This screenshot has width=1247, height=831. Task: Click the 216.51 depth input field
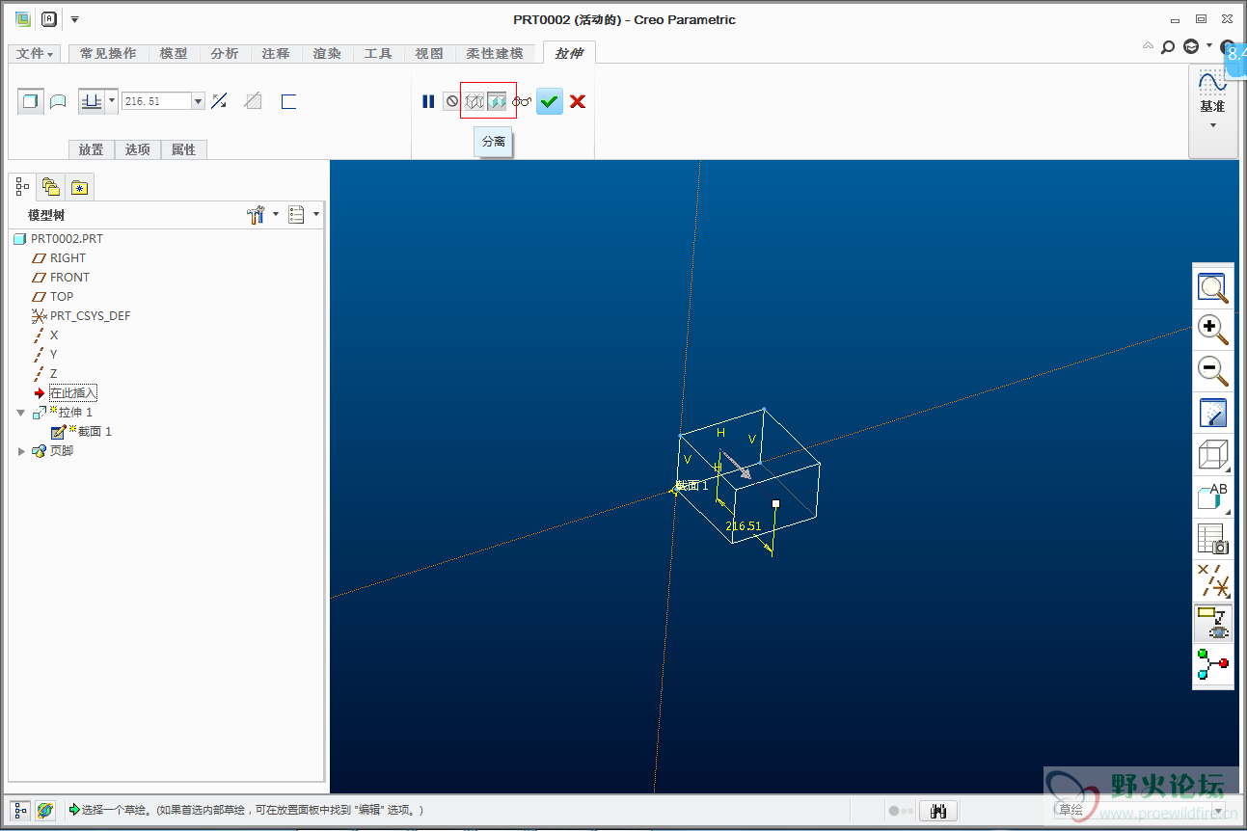click(x=156, y=101)
